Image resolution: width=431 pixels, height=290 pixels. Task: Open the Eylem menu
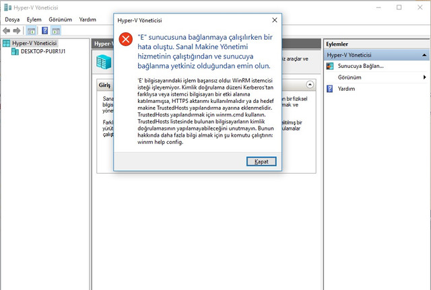tap(34, 20)
